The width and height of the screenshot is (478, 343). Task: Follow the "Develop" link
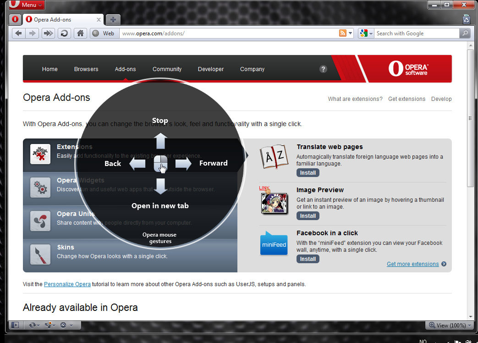(441, 99)
